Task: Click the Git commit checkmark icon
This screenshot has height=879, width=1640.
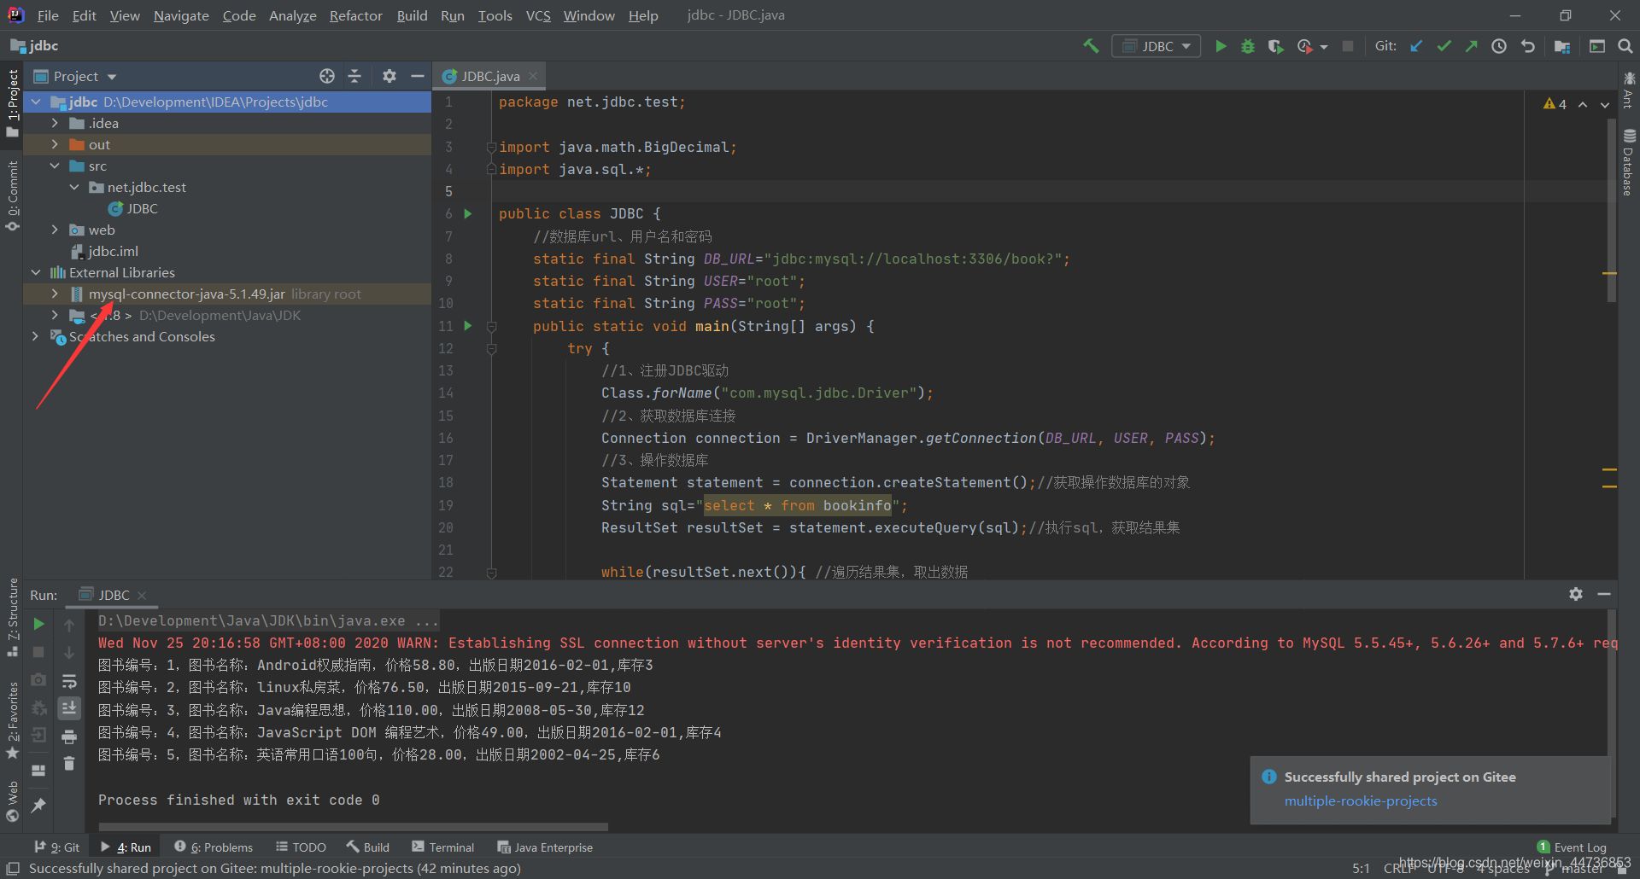Action: tap(1444, 46)
